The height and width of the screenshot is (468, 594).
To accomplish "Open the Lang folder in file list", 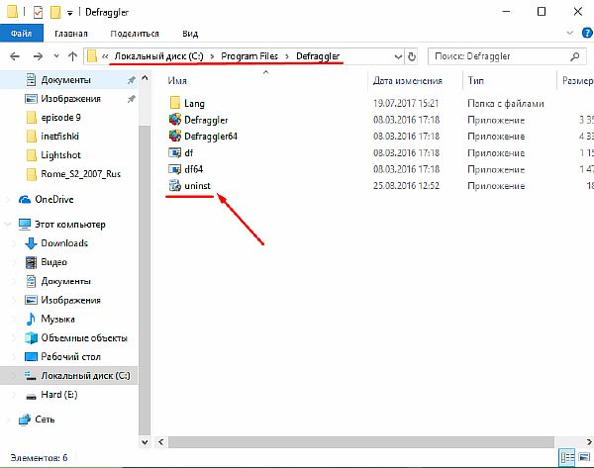I will 193,102.
